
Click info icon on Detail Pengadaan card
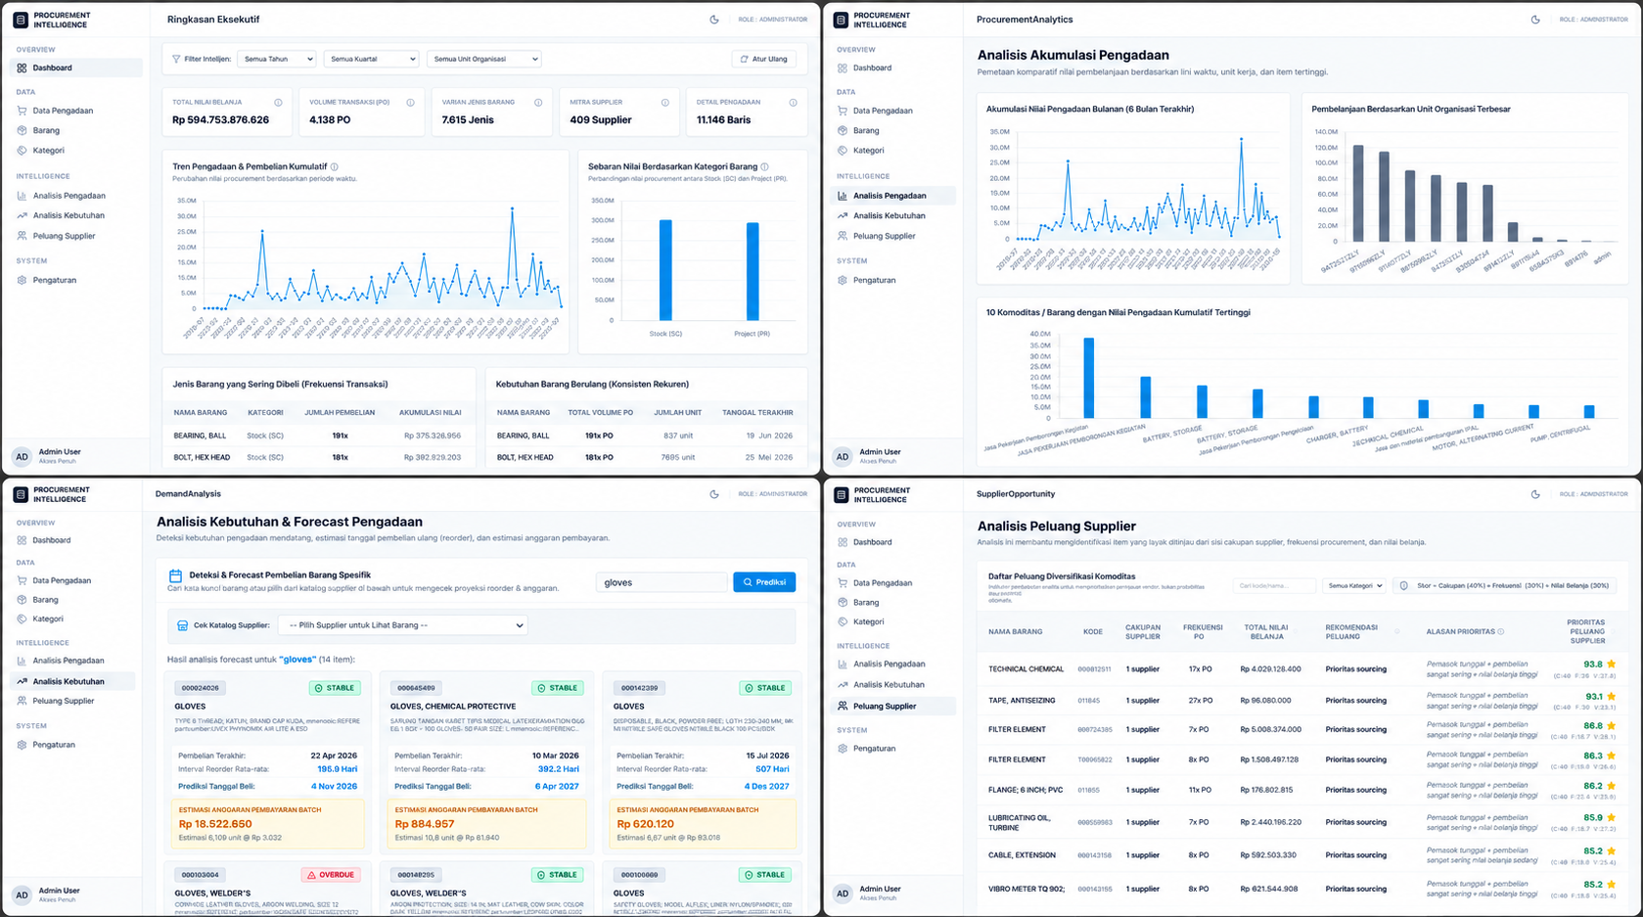793,103
